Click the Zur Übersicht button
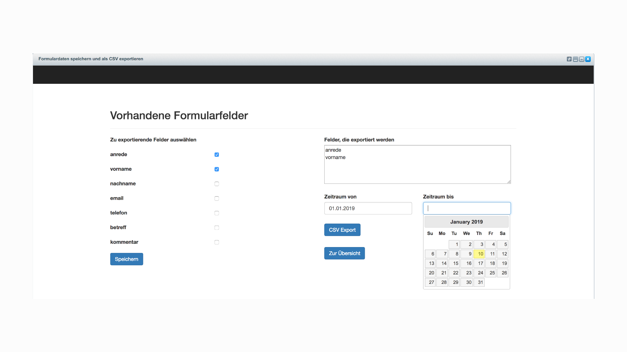Image resolution: width=627 pixels, height=352 pixels. click(x=345, y=253)
